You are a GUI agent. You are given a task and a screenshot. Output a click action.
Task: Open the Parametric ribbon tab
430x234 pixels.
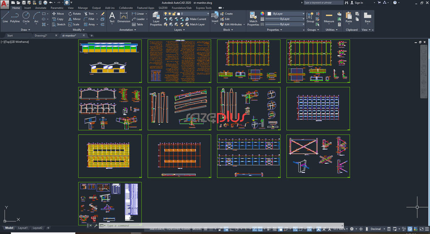57,8
